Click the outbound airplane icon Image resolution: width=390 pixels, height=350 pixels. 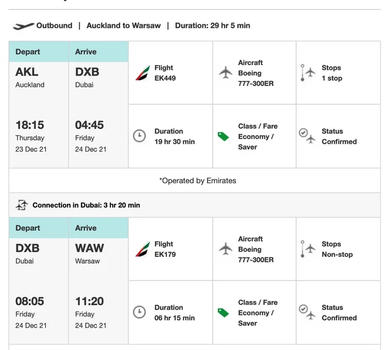point(23,26)
